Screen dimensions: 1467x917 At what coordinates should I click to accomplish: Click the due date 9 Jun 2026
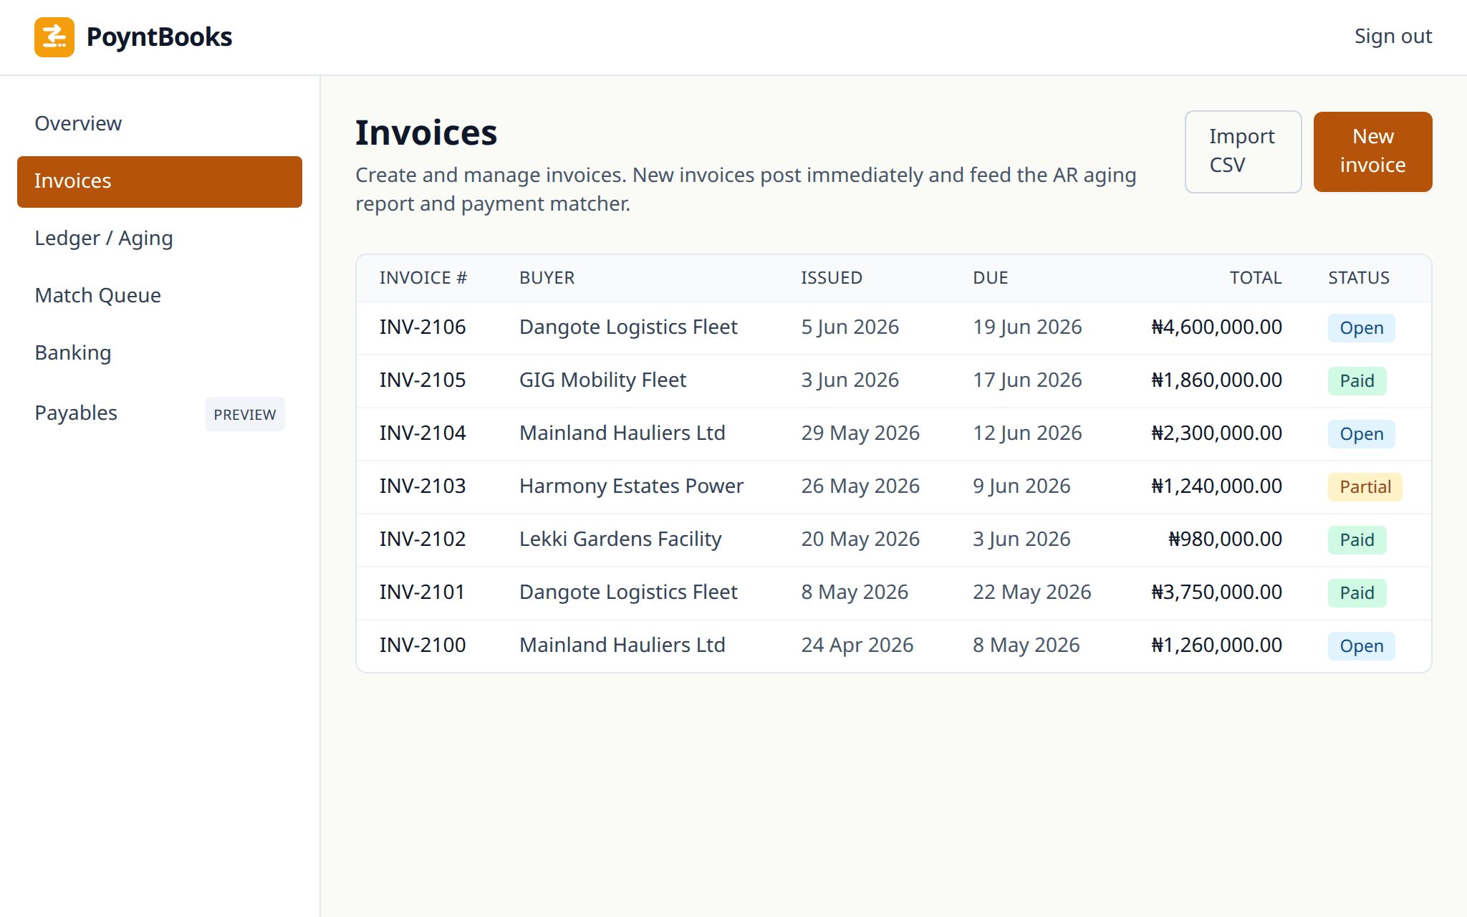pyautogui.click(x=1021, y=486)
